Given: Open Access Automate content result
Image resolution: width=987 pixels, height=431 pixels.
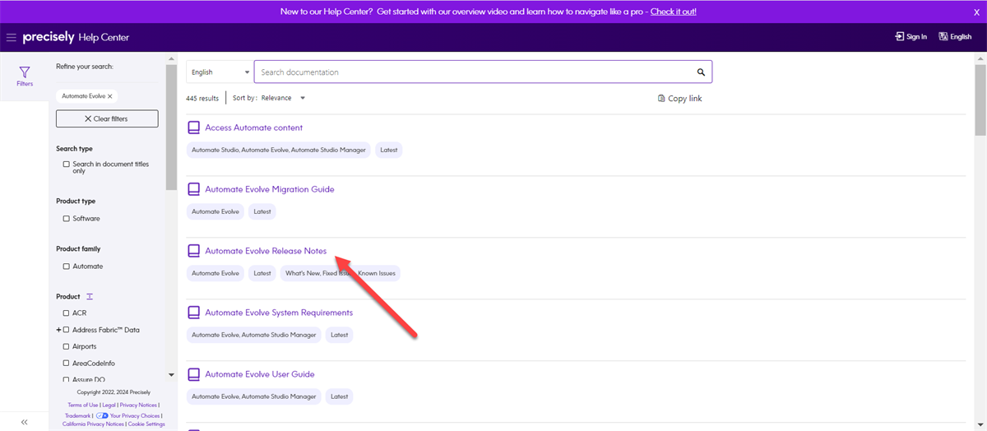Looking at the screenshot, I should coord(253,127).
